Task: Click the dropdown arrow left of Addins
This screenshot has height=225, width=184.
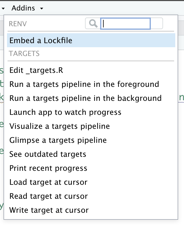Action: pos(3,8)
